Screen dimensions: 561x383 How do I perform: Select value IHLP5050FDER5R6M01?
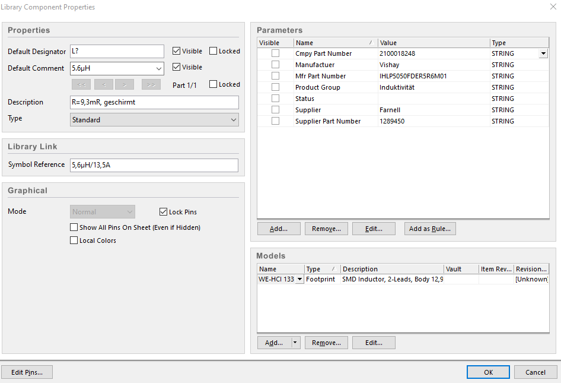click(434, 76)
